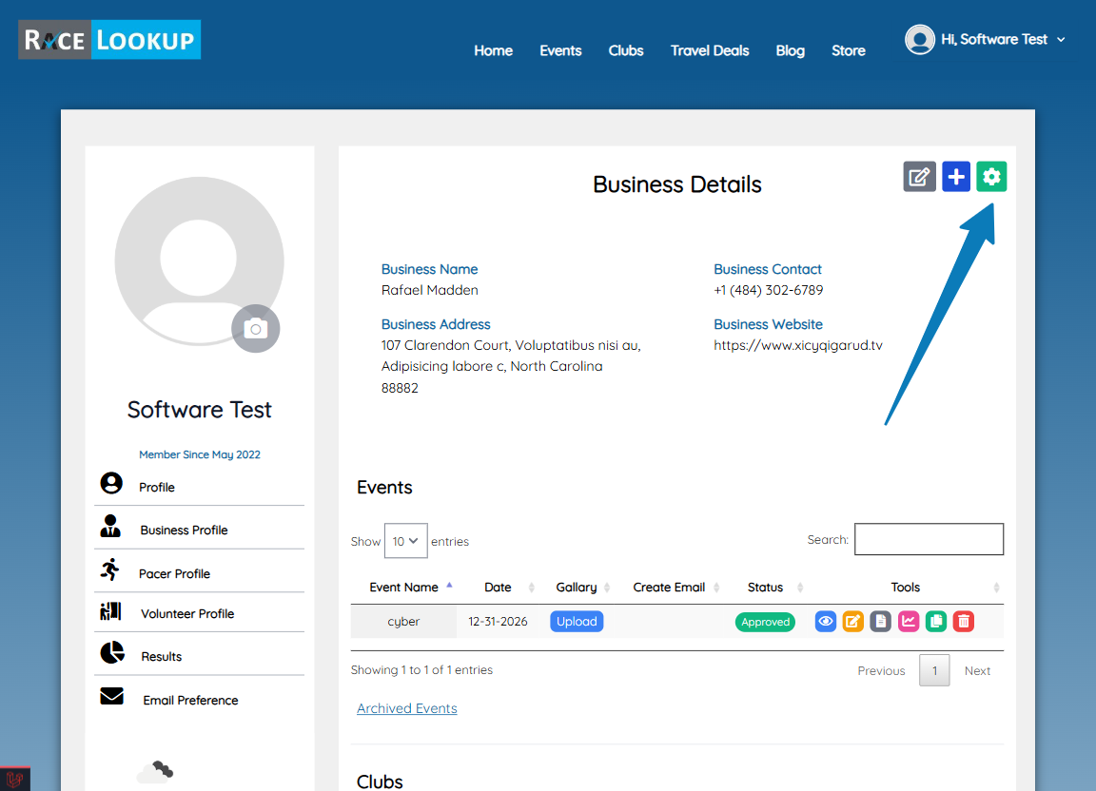
Task: Click the events Search input field
Action: click(x=929, y=539)
